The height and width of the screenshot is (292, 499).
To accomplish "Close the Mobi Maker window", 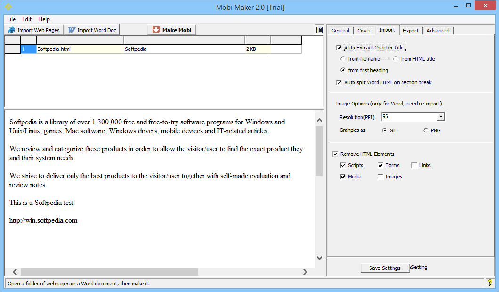I will click(485, 5).
